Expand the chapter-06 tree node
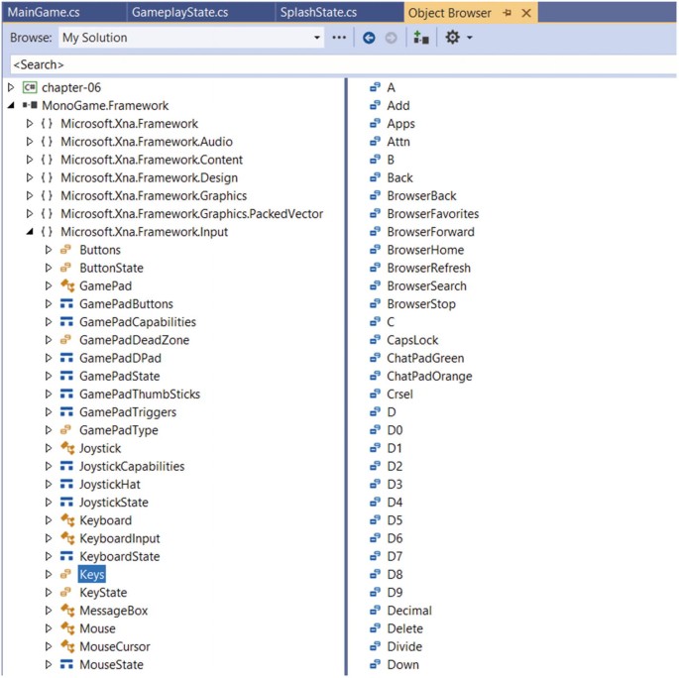 point(11,87)
